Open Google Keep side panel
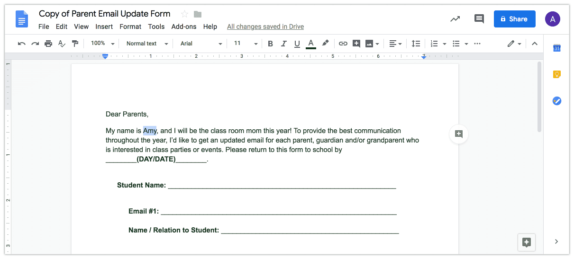Viewport: 574px width, 259px height. (x=557, y=74)
